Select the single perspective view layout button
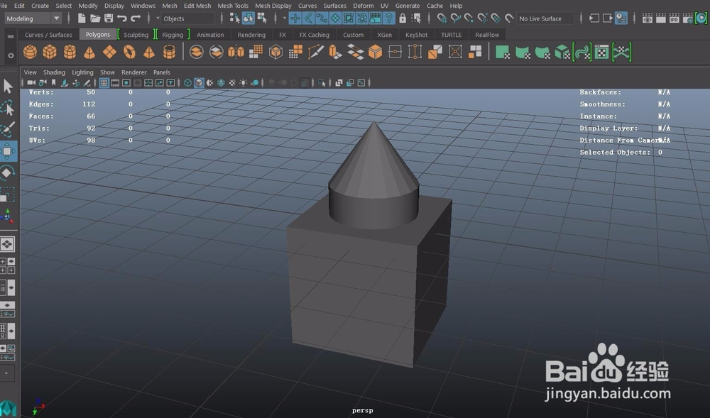Image resolution: width=710 pixels, height=418 pixels. pyautogui.click(x=7, y=244)
